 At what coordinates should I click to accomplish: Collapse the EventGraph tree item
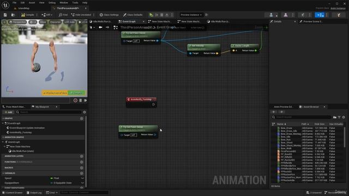pos(3,124)
